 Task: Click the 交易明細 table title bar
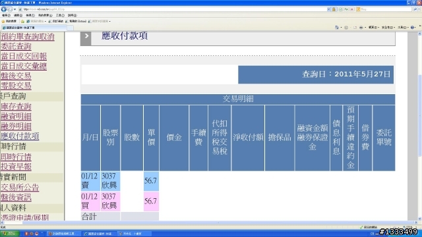238,99
